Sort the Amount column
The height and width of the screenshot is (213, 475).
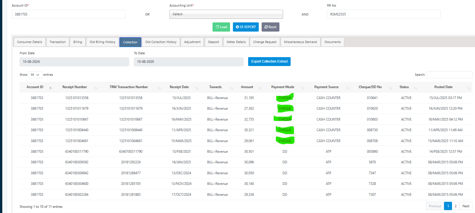coord(260,88)
